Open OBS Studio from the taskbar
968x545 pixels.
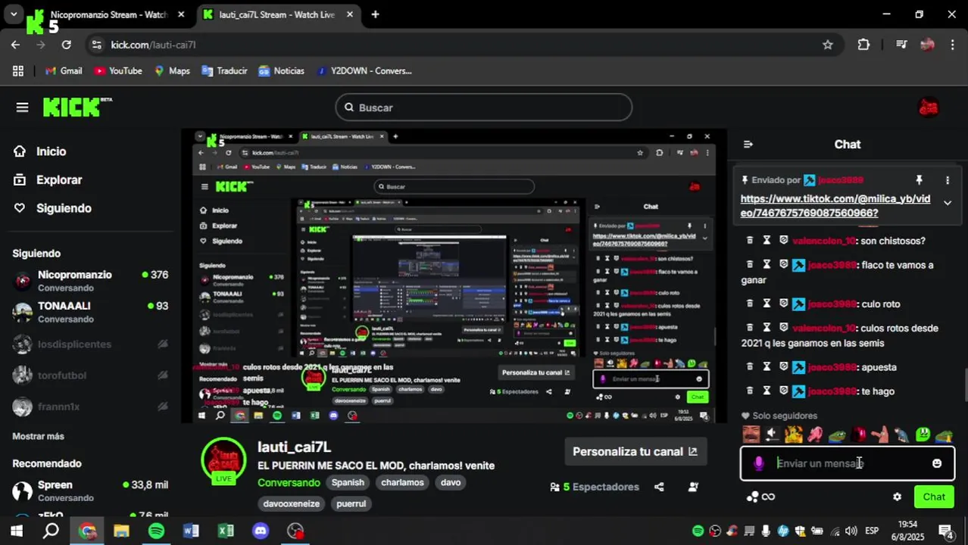pyautogui.click(x=295, y=531)
